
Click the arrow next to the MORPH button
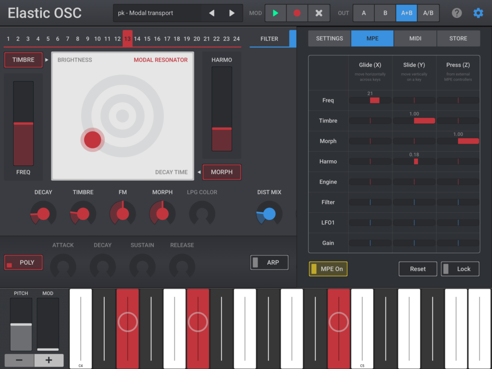(x=199, y=172)
